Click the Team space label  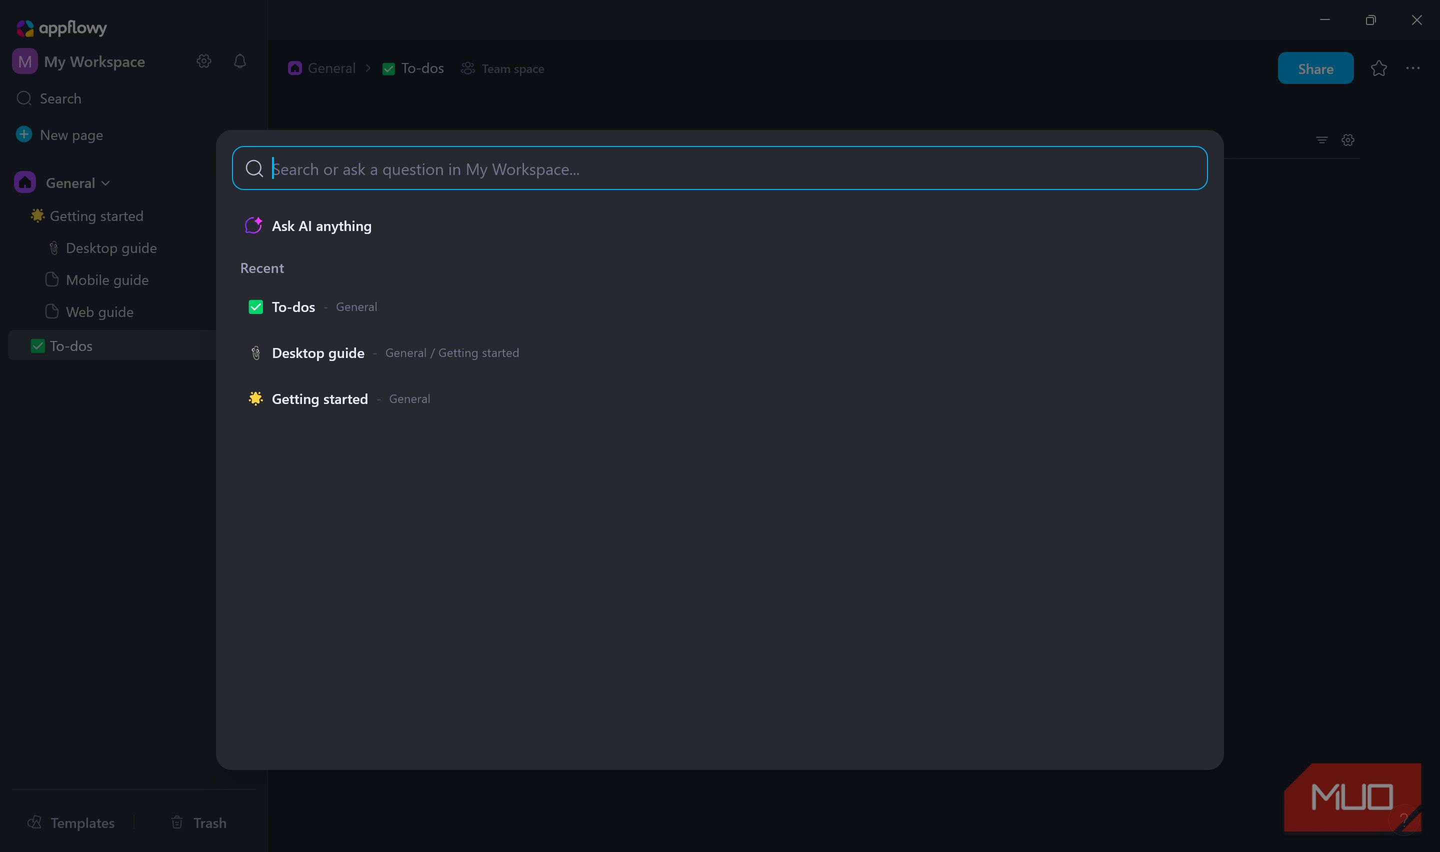tap(513, 69)
